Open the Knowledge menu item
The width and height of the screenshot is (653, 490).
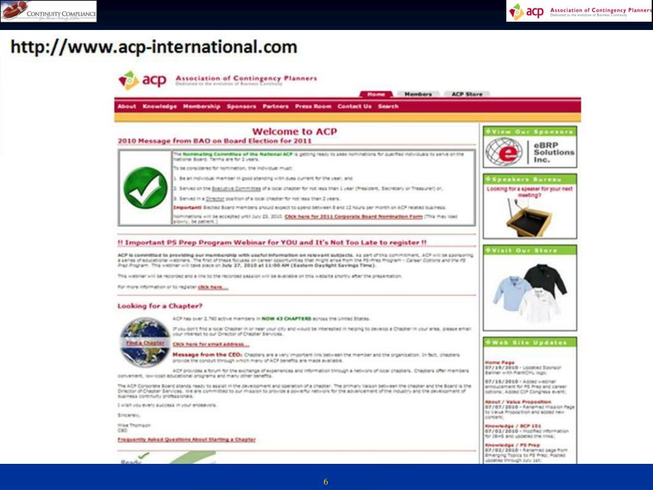(159, 107)
